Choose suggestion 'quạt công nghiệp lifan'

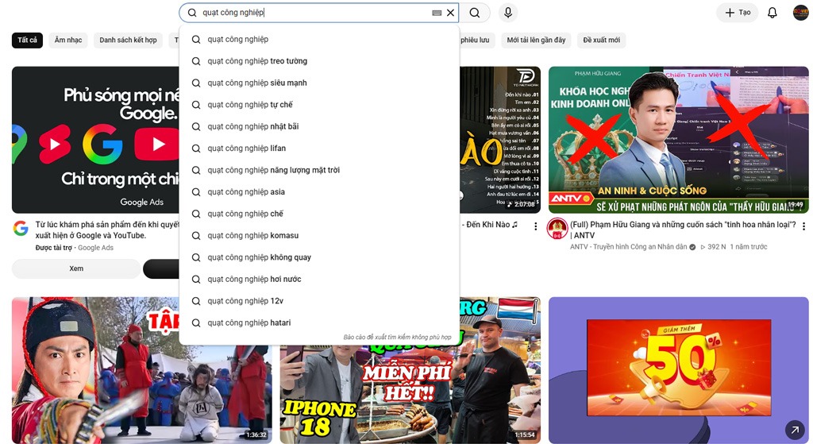tap(319, 149)
